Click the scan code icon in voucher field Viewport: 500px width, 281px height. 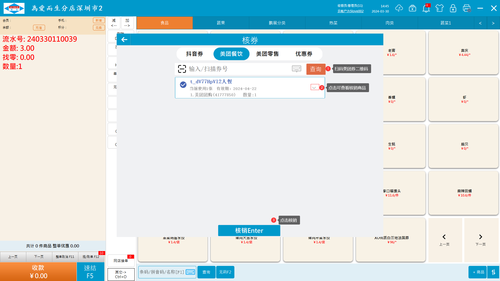[x=182, y=69]
